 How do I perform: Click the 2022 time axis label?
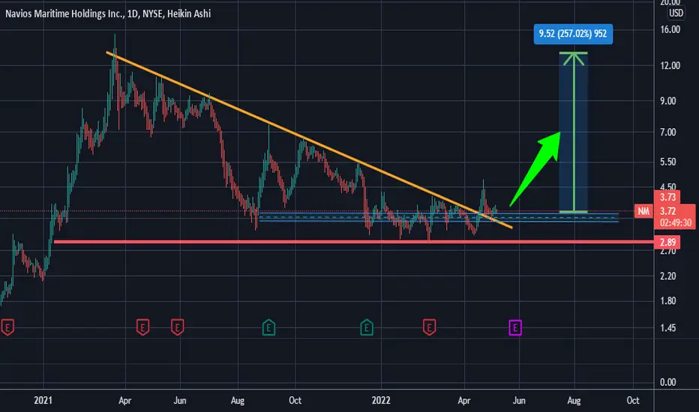381,401
